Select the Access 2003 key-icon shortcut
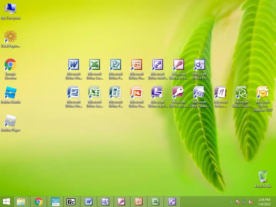This screenshot has width=276, height=207. [179, 69]
